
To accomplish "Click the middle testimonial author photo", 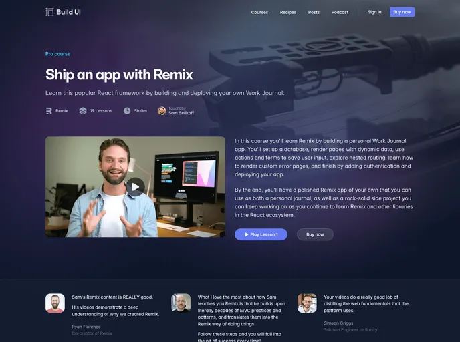I will pos(181,303).
